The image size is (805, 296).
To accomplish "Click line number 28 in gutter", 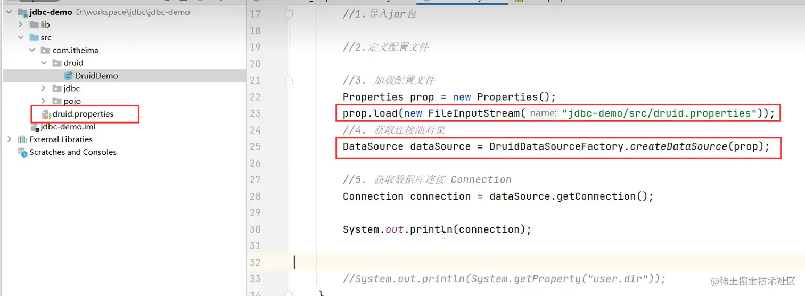I will tap(255, 196).
